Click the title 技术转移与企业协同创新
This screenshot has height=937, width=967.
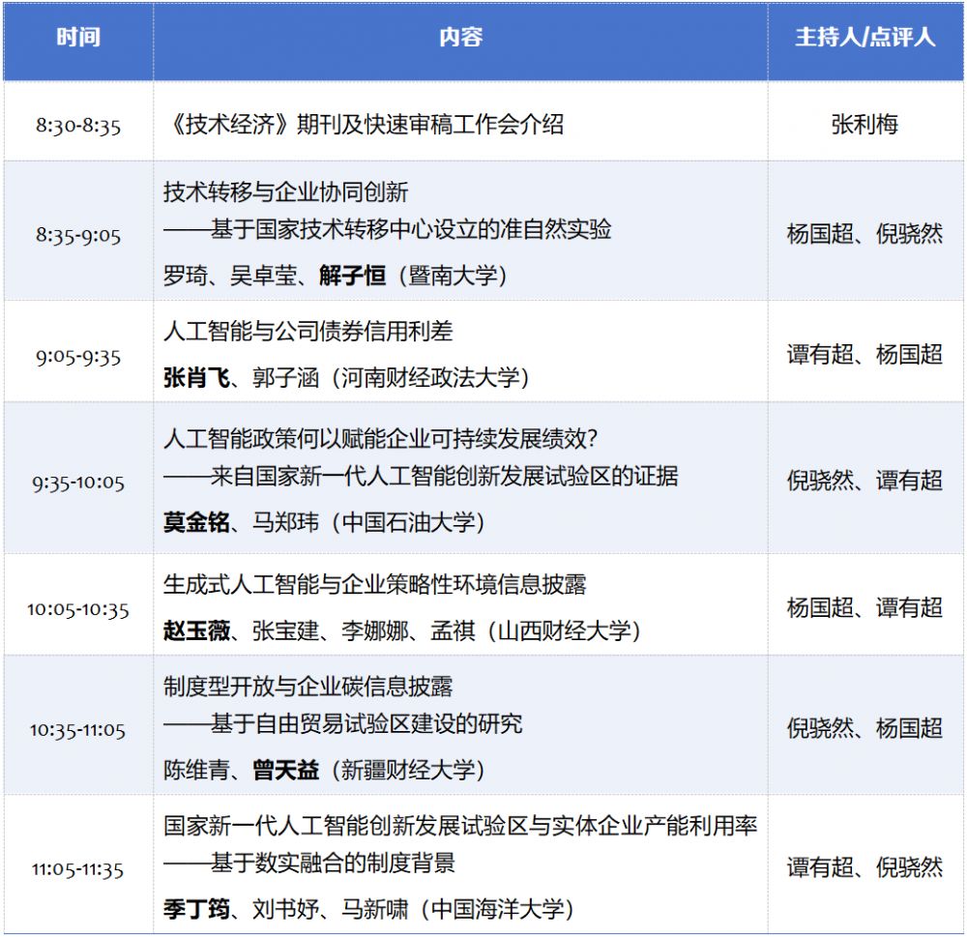pos(285,191)
